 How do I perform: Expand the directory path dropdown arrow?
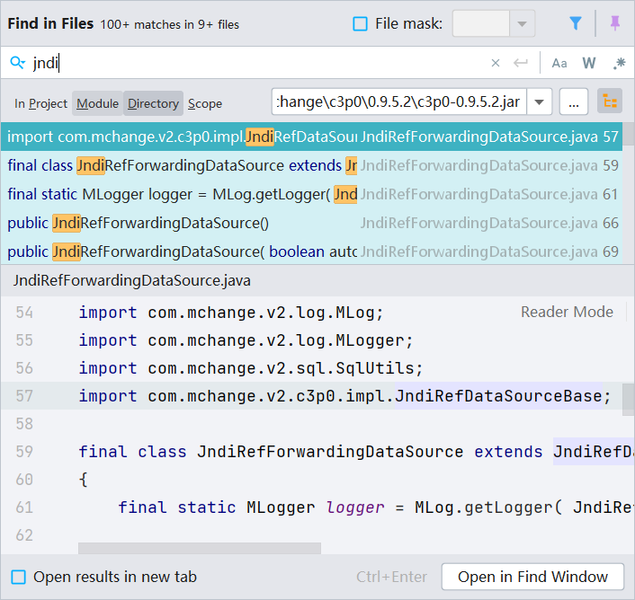click(x=539, y=102)
